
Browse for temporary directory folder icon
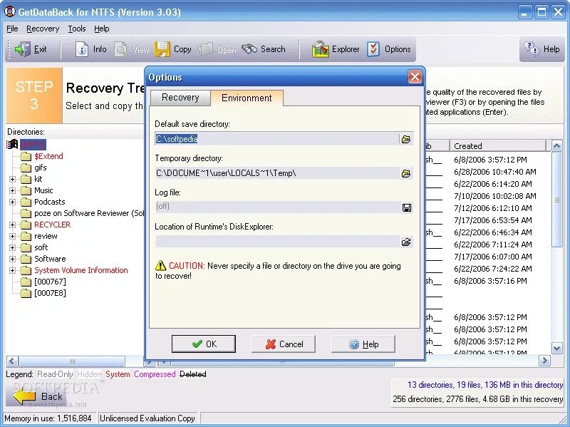point(406,173)
